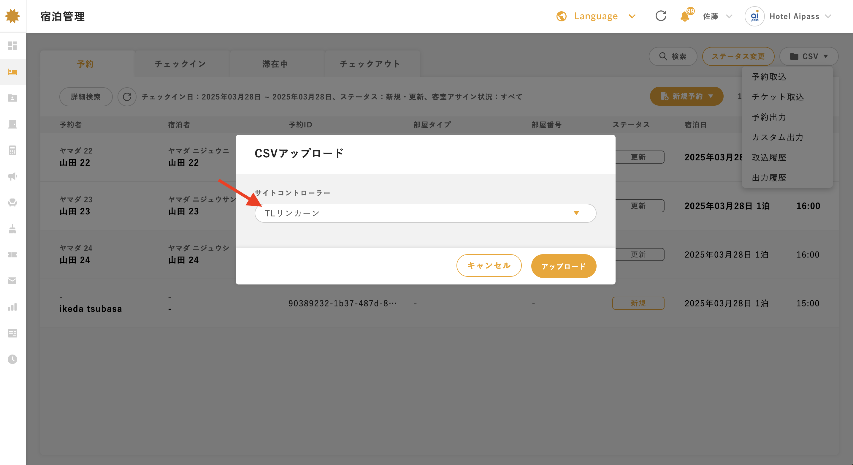The width and height of the screenshot is (853, 465).
Task: Open the contact folder icon in sidebar
Action: [x=12, y=98]
